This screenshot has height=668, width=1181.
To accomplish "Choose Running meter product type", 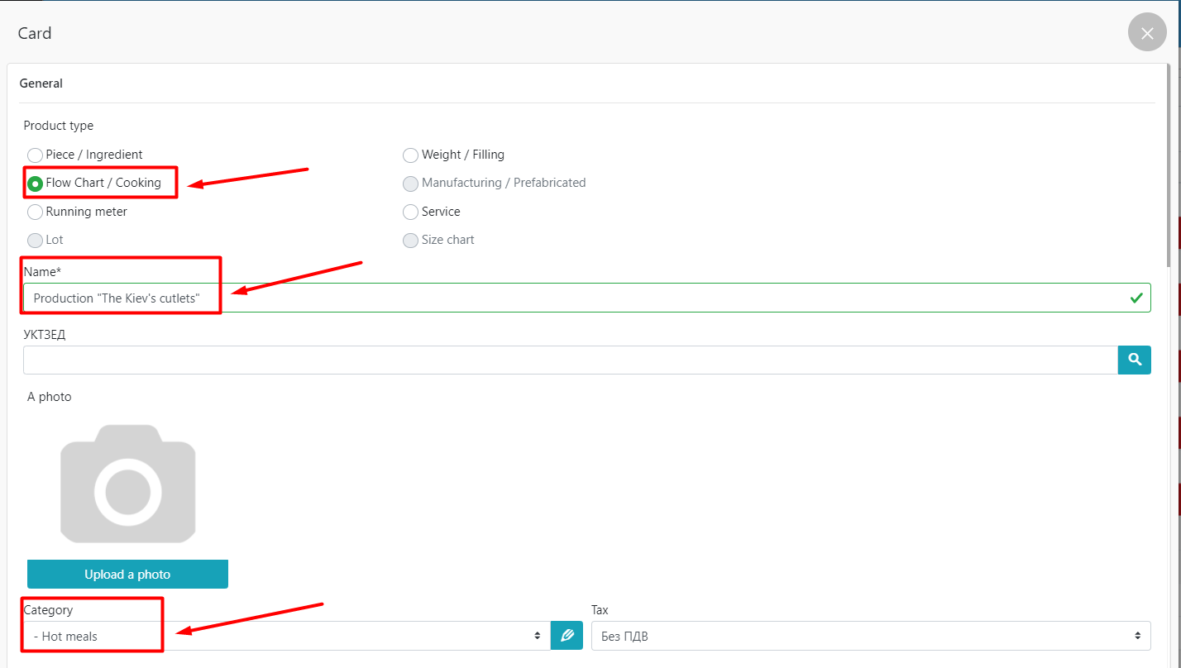I will click(36, 212).
